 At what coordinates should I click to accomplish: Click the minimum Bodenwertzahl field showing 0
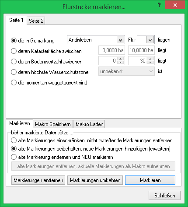click(x=108, y=61)
